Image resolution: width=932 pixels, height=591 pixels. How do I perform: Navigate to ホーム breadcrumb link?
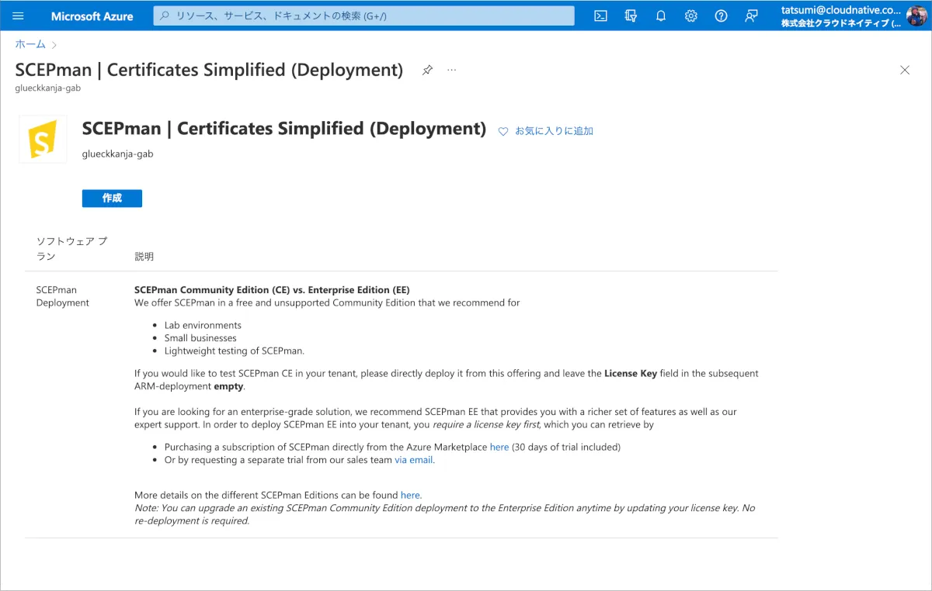30,44
